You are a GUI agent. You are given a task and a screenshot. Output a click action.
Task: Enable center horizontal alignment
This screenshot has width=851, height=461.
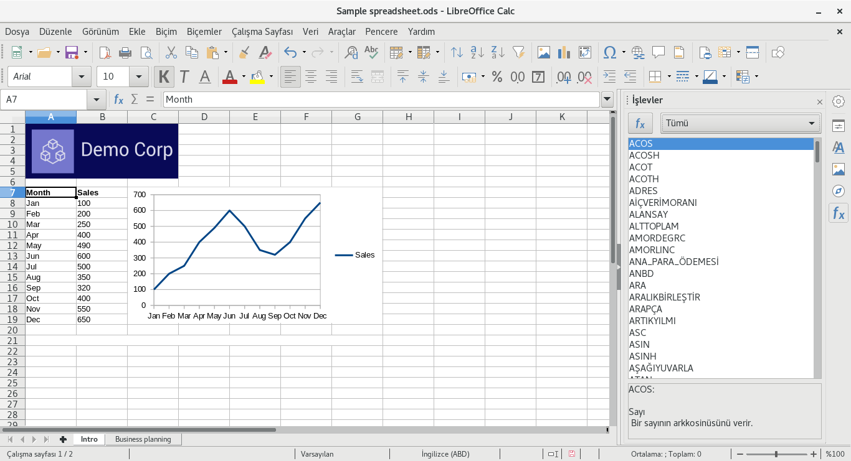pyautogui.click(x=311, y=77)
